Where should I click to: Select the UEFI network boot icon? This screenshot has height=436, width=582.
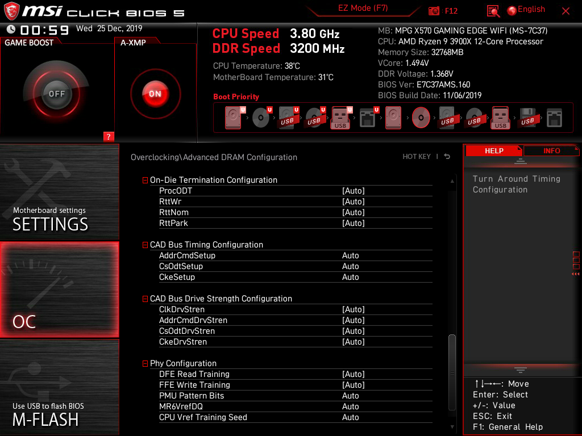click(368, 118)
